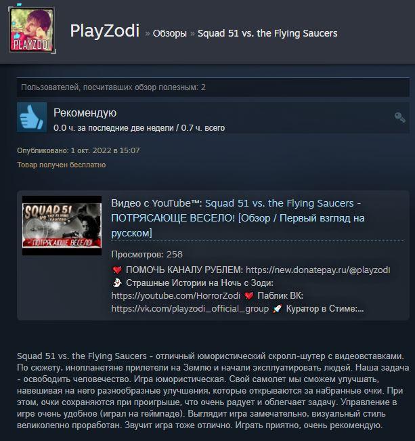Click the red heart before ПОМОЧЬ КАНАЛУ РУБЛЕМ
This screenshot has height=441, width=415.
[117, 270]
